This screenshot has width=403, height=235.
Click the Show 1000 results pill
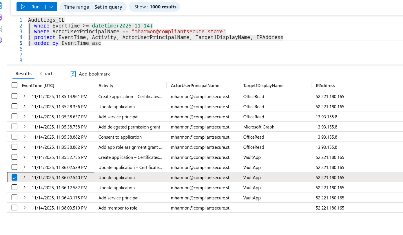click(x=154, y=7)
